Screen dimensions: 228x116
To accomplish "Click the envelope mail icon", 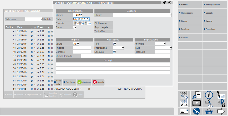I will (x=184, y=111).
